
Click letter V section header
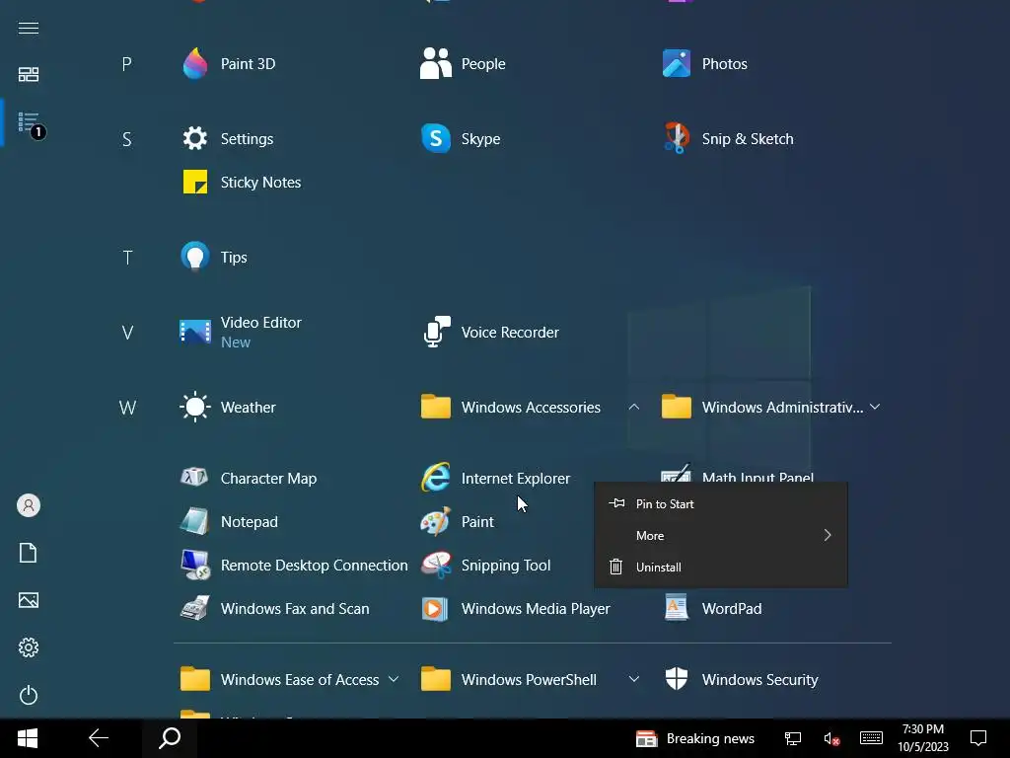coord(127,333)
